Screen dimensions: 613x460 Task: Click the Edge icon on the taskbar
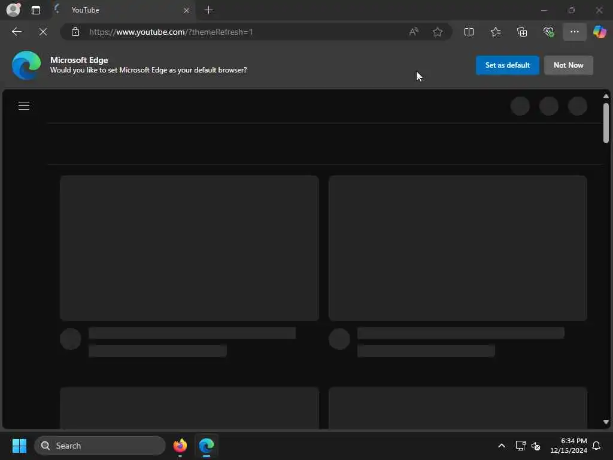click(207, 446)
